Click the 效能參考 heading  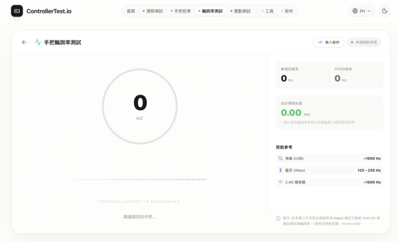(x=284, y=147)
